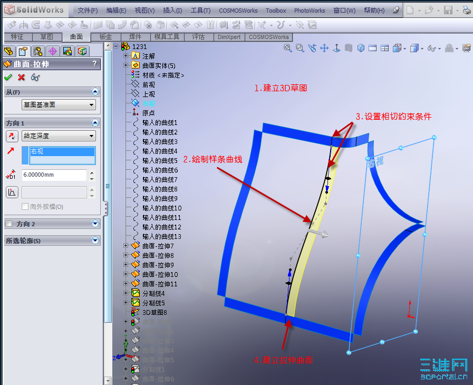Click the depth 6.00000mm input field
The height and width of the screenshot is (385, 473).
pos(54,175)
